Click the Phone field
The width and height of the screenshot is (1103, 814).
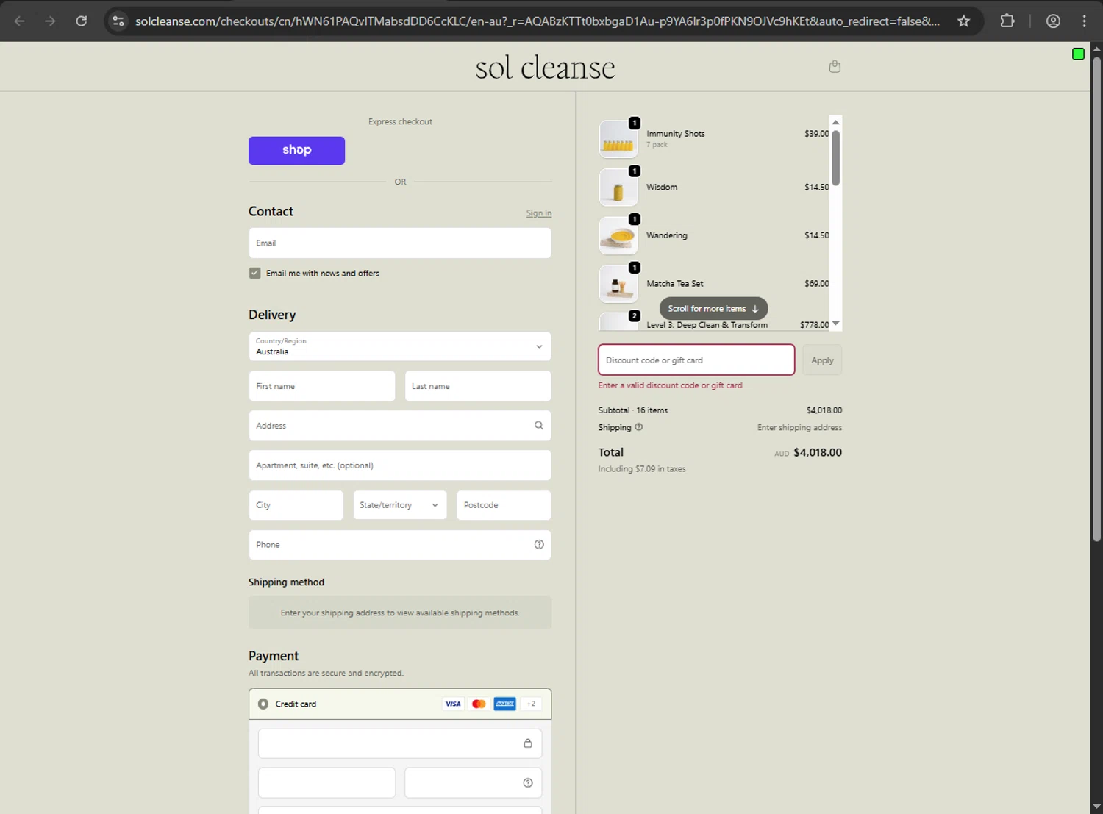pyautogui.click(x=400, y=545)
